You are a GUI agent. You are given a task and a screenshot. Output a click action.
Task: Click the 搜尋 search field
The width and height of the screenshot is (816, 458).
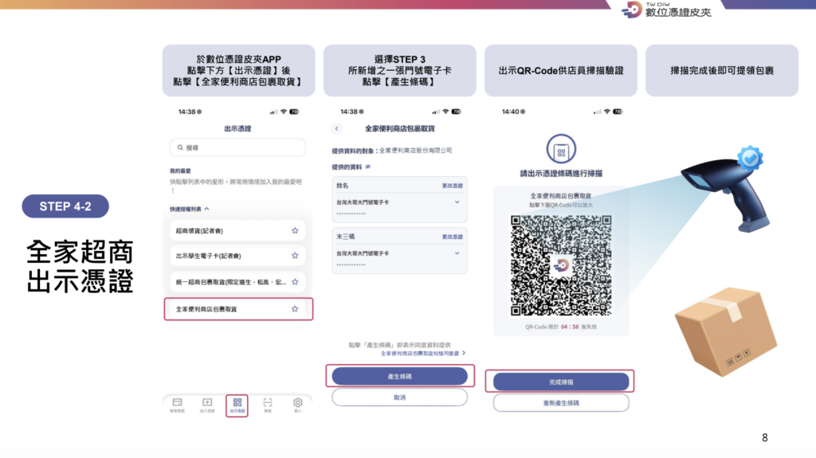click(237, 147)
